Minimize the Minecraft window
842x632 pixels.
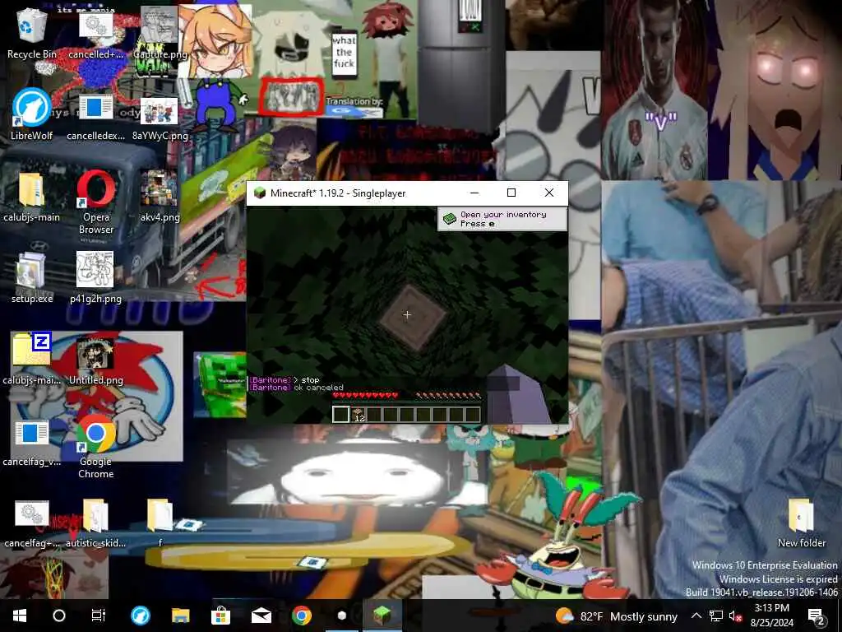[474, 193]
